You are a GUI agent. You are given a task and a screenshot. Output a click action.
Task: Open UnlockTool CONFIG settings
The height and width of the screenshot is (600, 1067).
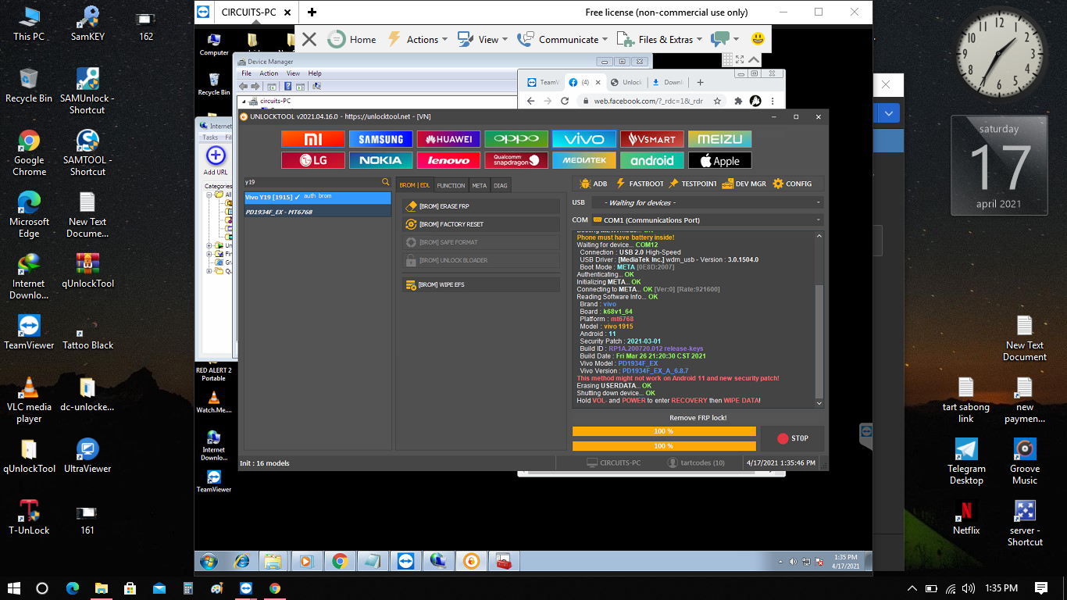792,184
